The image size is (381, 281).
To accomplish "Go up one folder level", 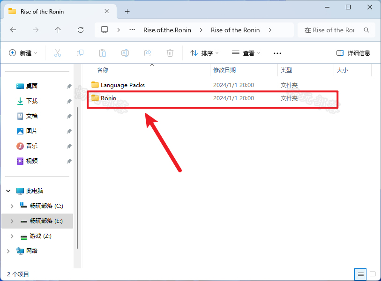I will (x=58, y=30).
